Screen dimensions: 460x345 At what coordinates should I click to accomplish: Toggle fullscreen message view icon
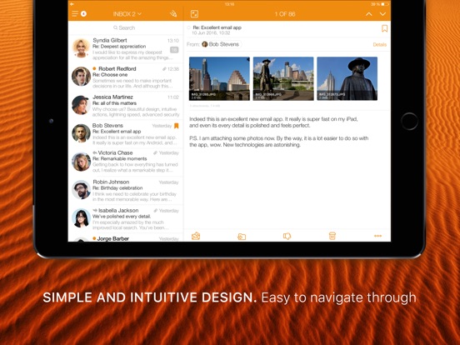(x=194, y=14)
